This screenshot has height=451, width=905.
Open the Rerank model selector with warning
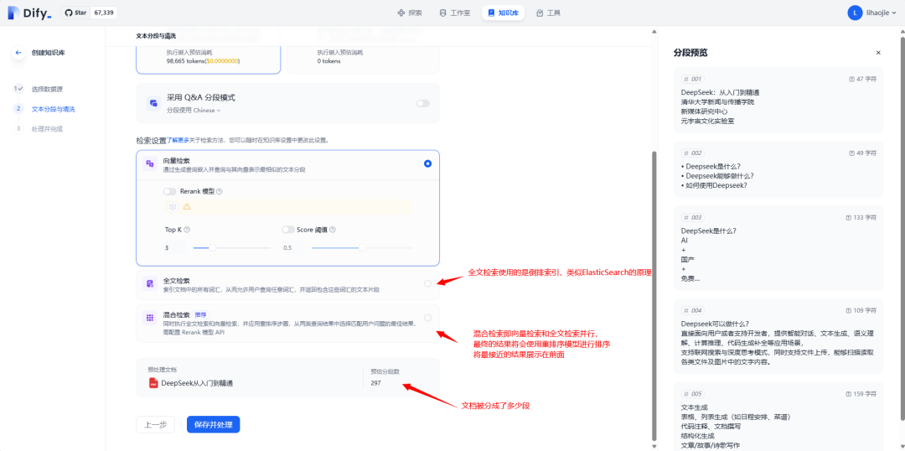pyautogui.click(x=287, y=207)
